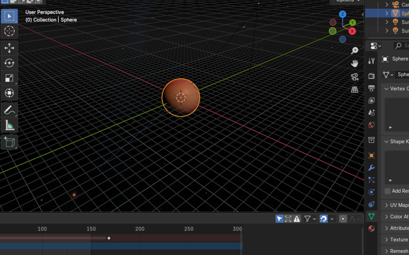This screenshot has height=255, width=409.
Task: Pick the Annotate pencil tool
Action: (x=9, y=110)
